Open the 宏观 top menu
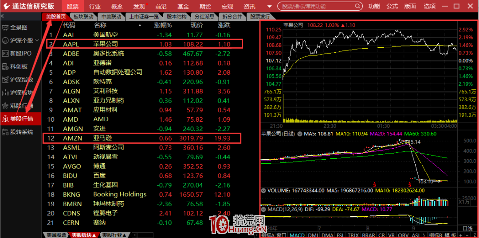Screen dimensions: 479x238 coord(227,6)
